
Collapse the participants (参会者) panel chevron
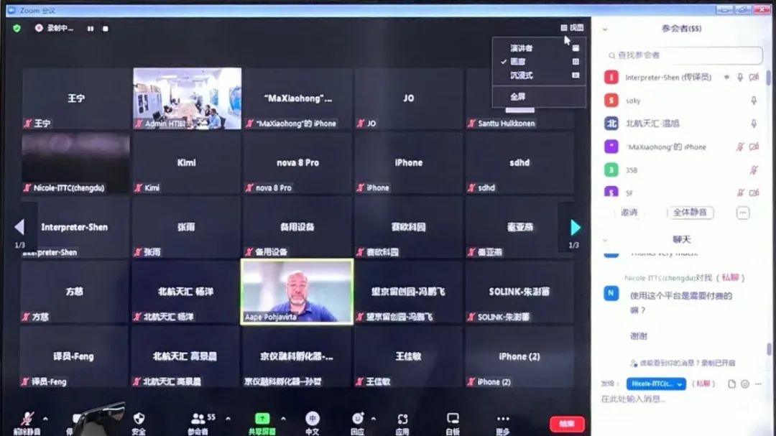pos(605,29)
